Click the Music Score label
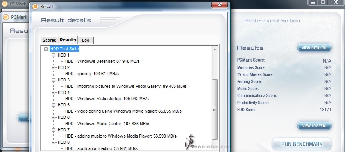The width and height of the screenshot is (345, 152). point(248,89)
